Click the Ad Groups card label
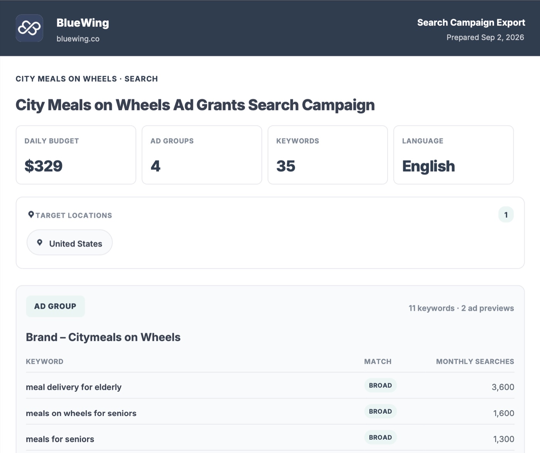 point(172,141)
